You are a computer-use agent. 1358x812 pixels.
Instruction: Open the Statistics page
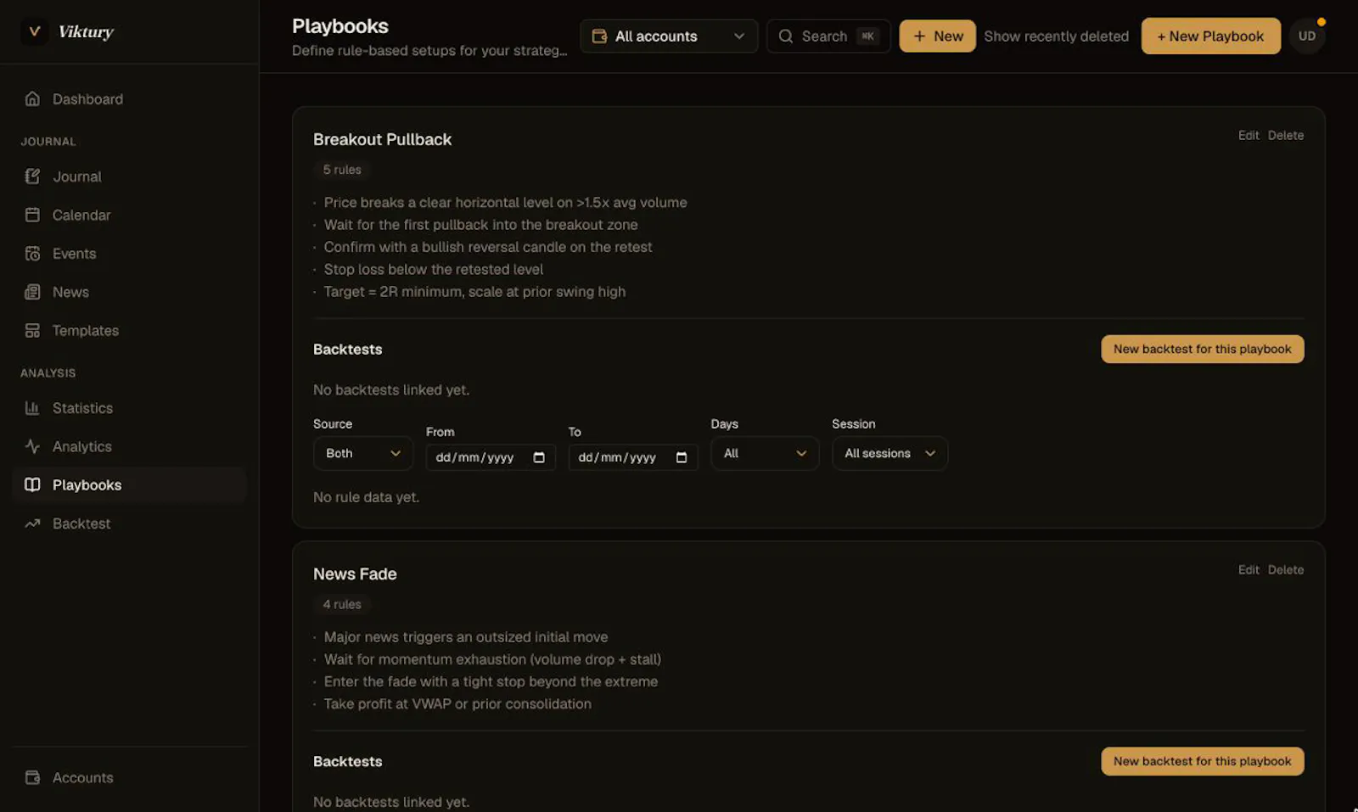pos(129,408)
